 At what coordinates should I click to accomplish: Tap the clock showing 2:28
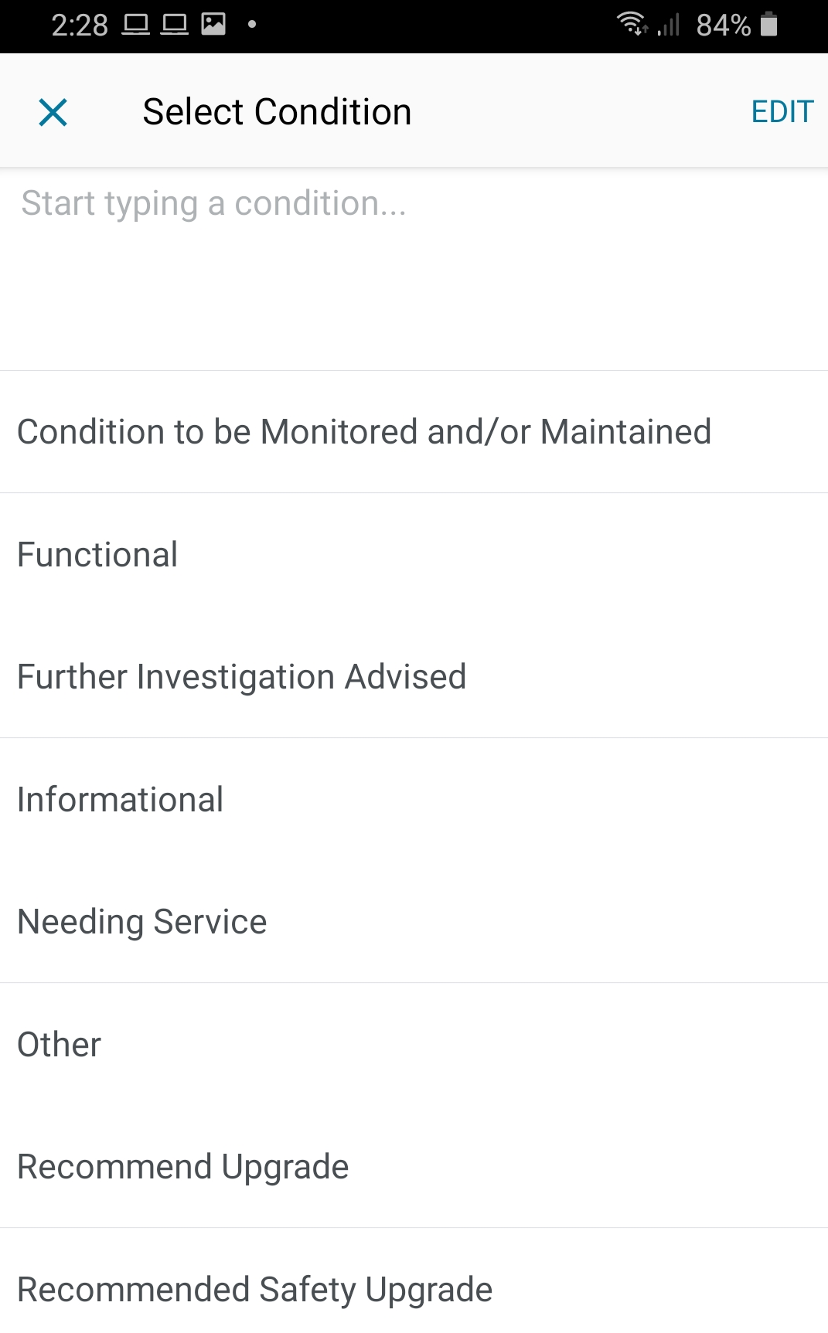click(80, 26)
